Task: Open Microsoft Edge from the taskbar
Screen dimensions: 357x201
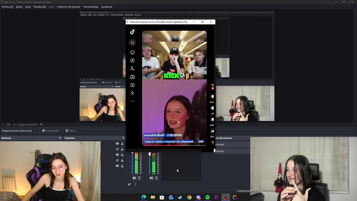Action: 144,197
